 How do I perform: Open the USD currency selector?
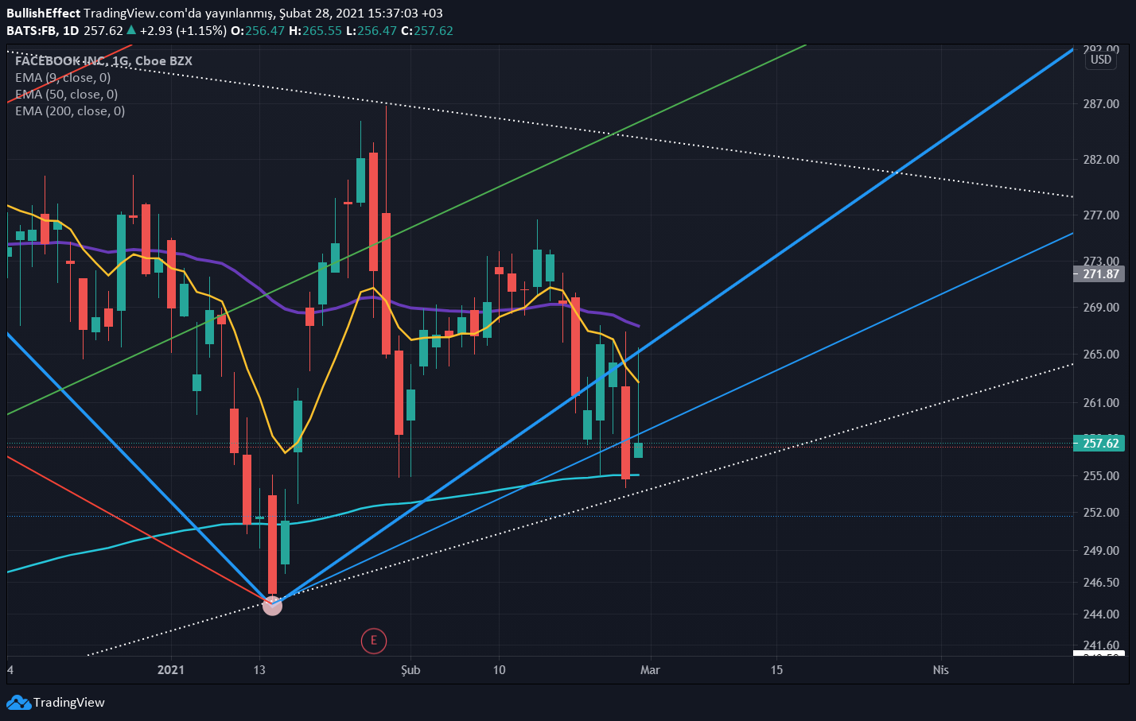tap(1101, 60)
